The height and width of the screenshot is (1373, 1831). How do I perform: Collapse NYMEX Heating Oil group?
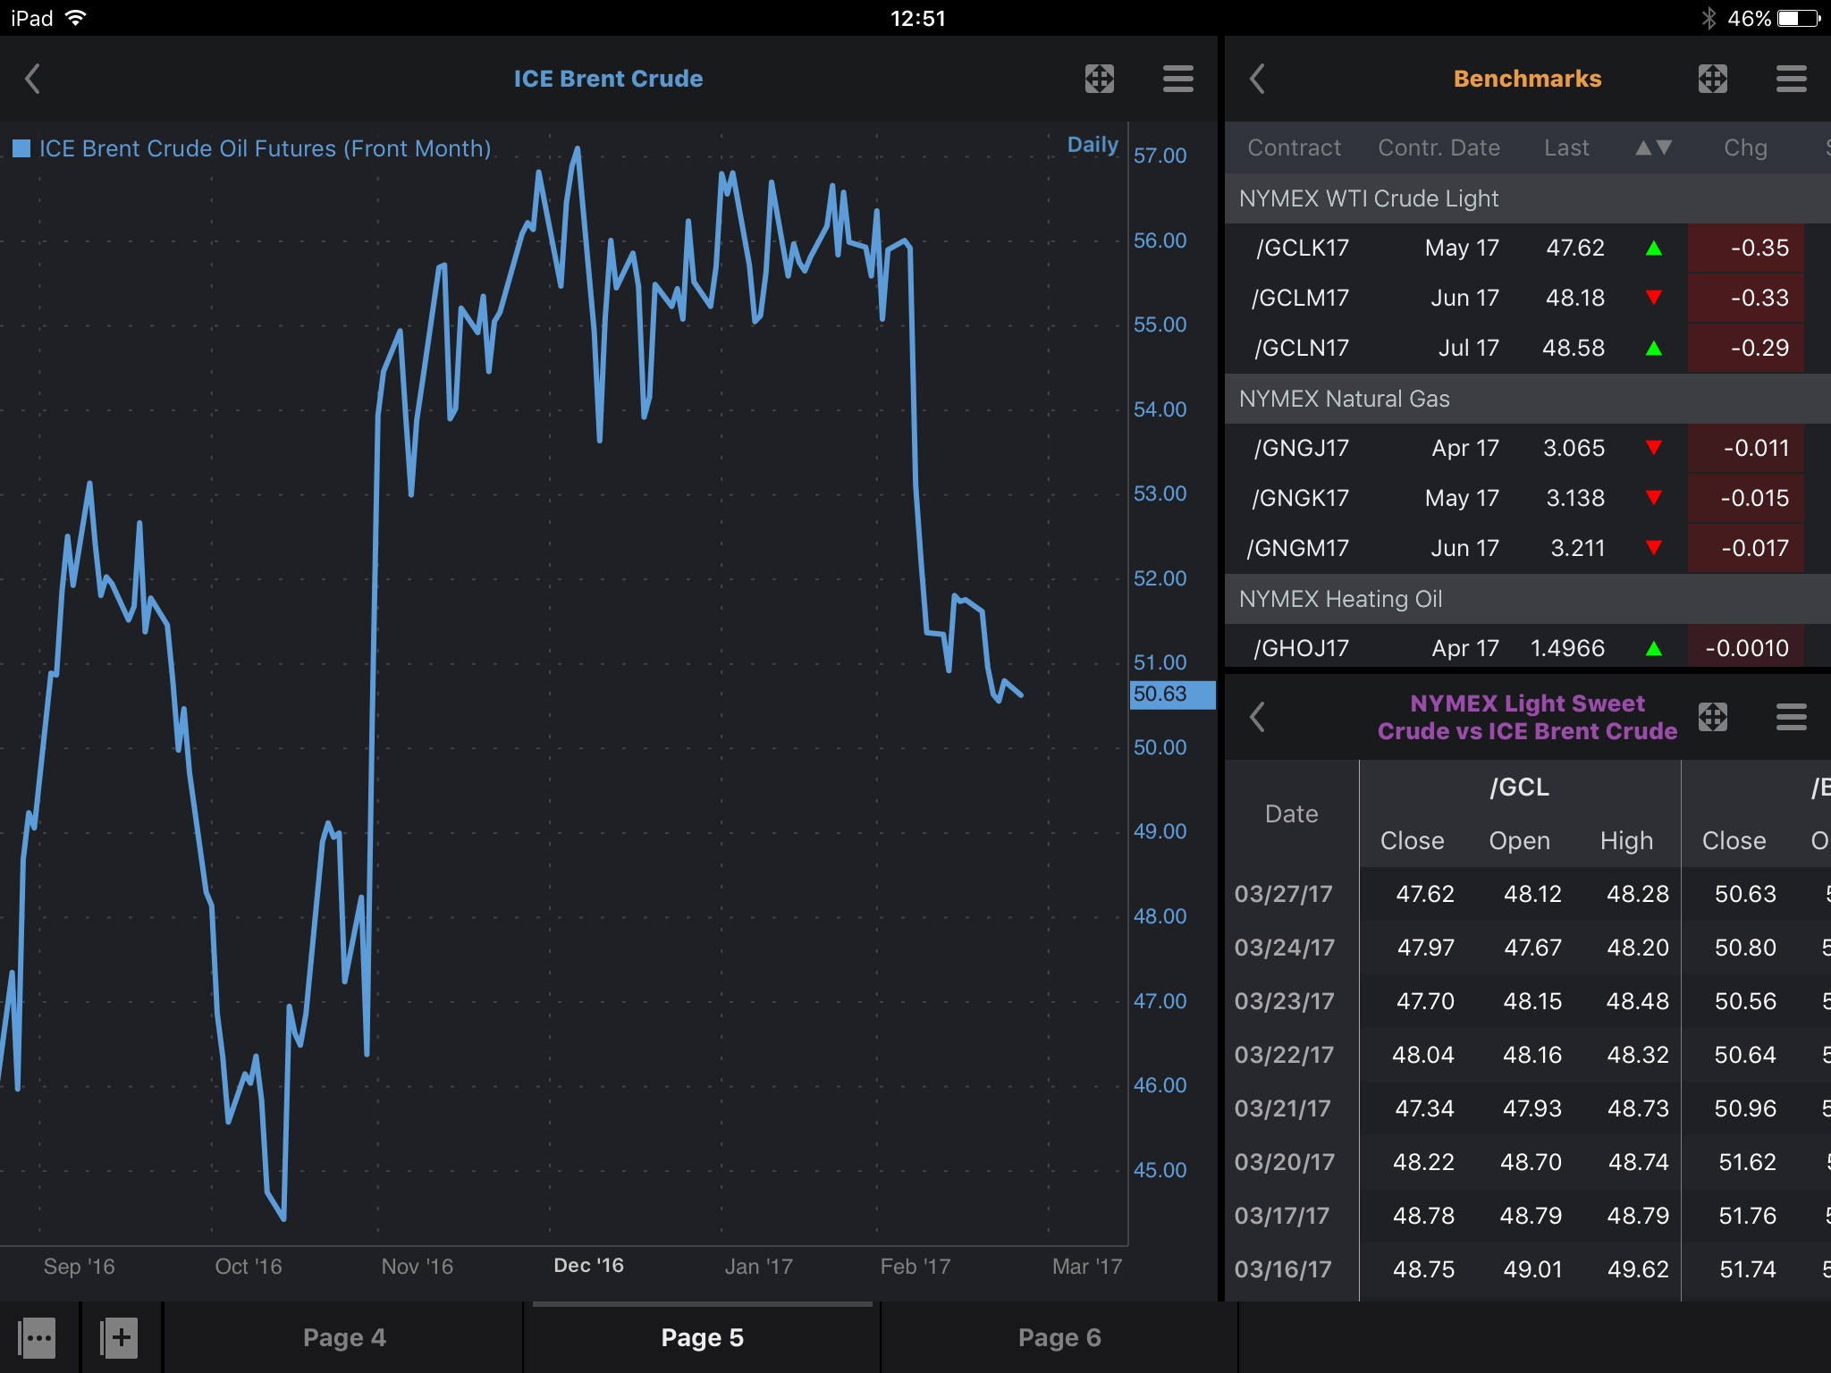[1528, 599]
